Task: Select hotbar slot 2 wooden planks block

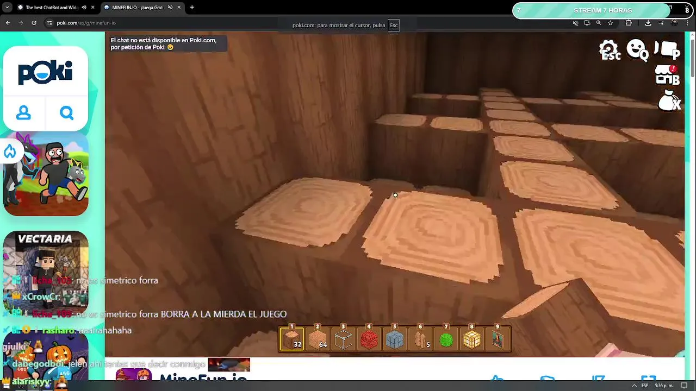Action: (x=318, y=339)
